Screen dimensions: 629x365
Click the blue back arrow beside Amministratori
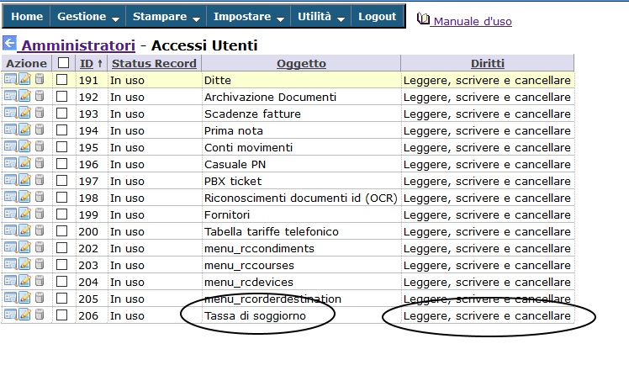point(9,44)
